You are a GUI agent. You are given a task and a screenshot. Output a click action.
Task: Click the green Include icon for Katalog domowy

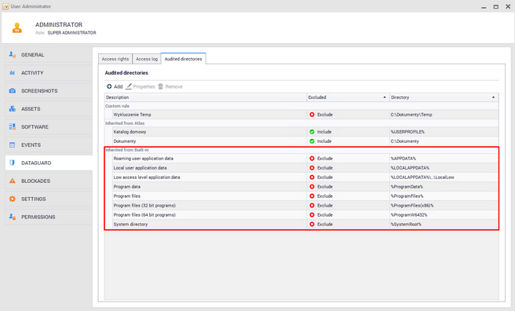(x=312, y=132)
